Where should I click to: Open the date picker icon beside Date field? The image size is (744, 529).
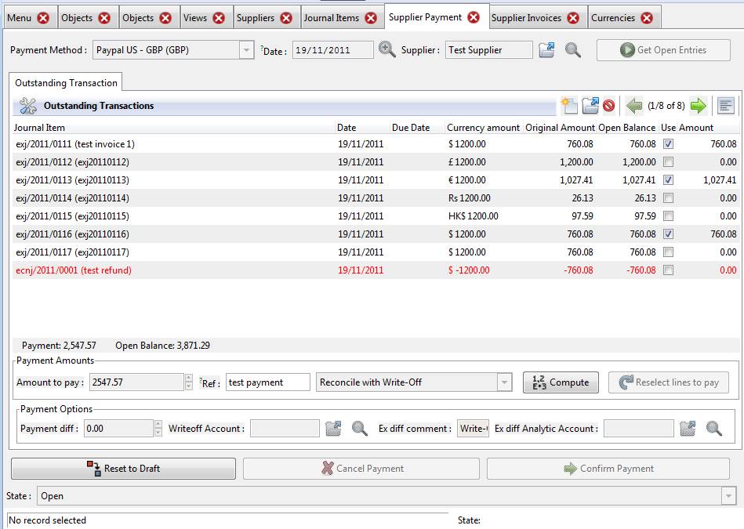(x=387, y=50)
